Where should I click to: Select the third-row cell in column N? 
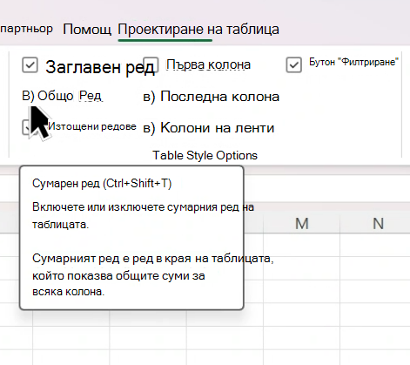pyautogui.click(x=375, y=291)
